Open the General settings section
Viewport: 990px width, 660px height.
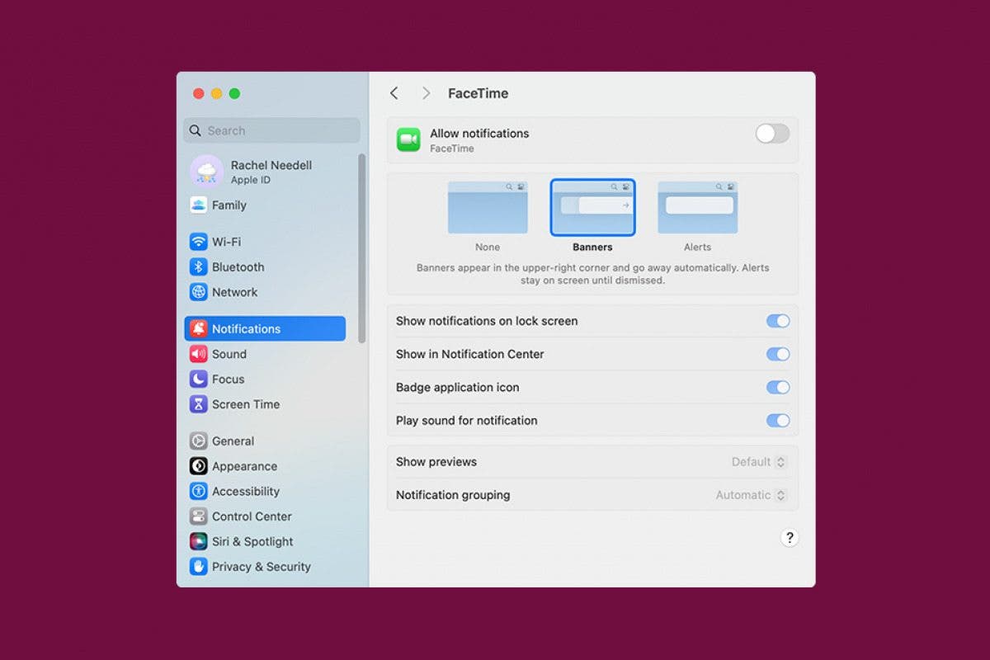coord(233,441)
